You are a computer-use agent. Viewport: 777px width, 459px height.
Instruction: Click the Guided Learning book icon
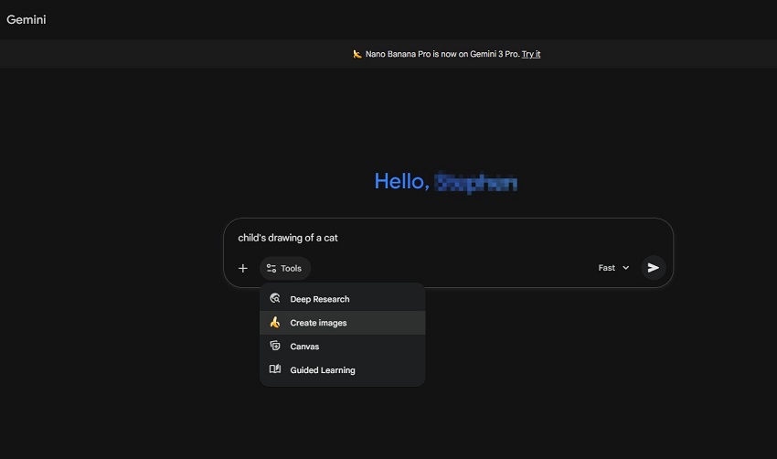pyautogui.click(x=275, y=370)
